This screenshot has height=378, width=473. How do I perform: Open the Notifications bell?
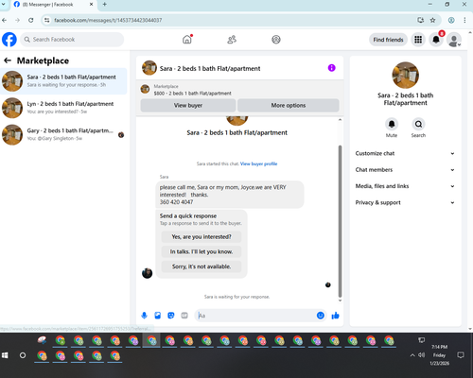point(436,40)
